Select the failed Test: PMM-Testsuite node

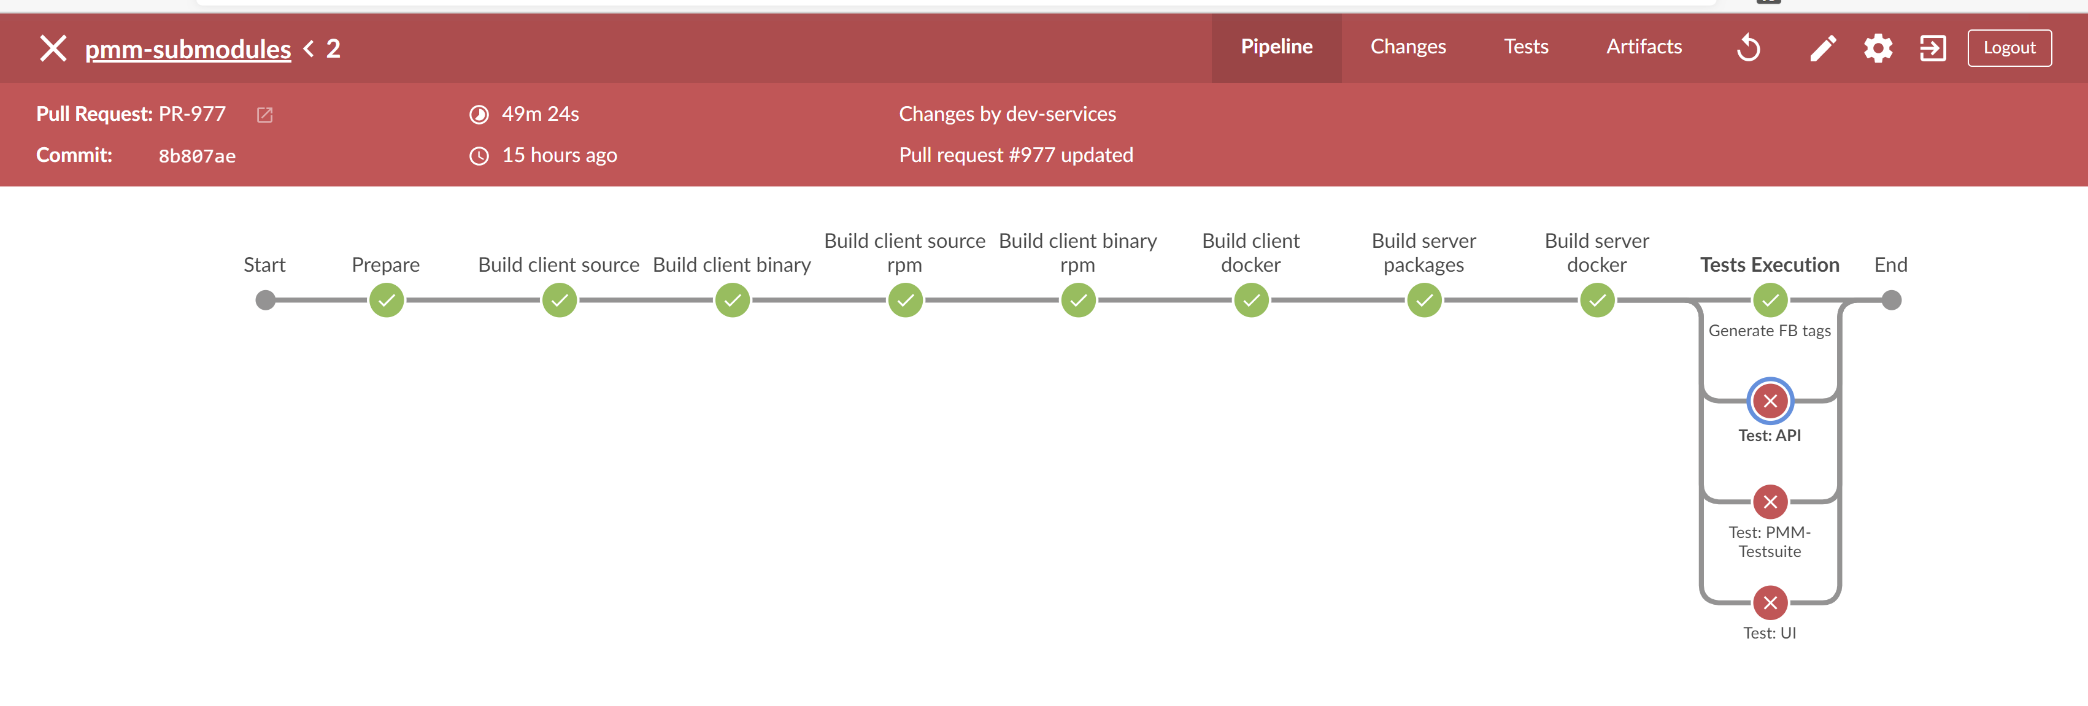tap(1770, 502)
